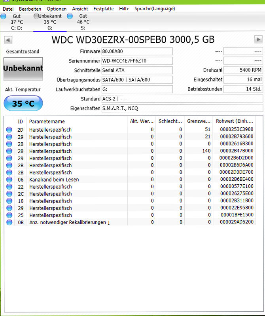Go to previous disk with left arrow
The width and height of the screenshot is (265, 316).
point(8,40)
